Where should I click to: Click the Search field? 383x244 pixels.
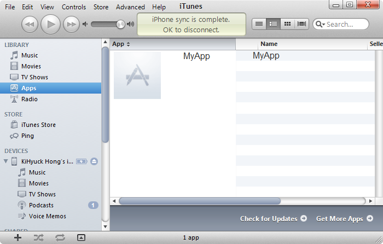click(x=341, y=24)
